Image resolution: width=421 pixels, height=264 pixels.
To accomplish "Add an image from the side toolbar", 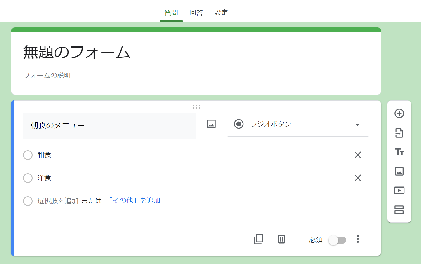I will click(399, 171).
